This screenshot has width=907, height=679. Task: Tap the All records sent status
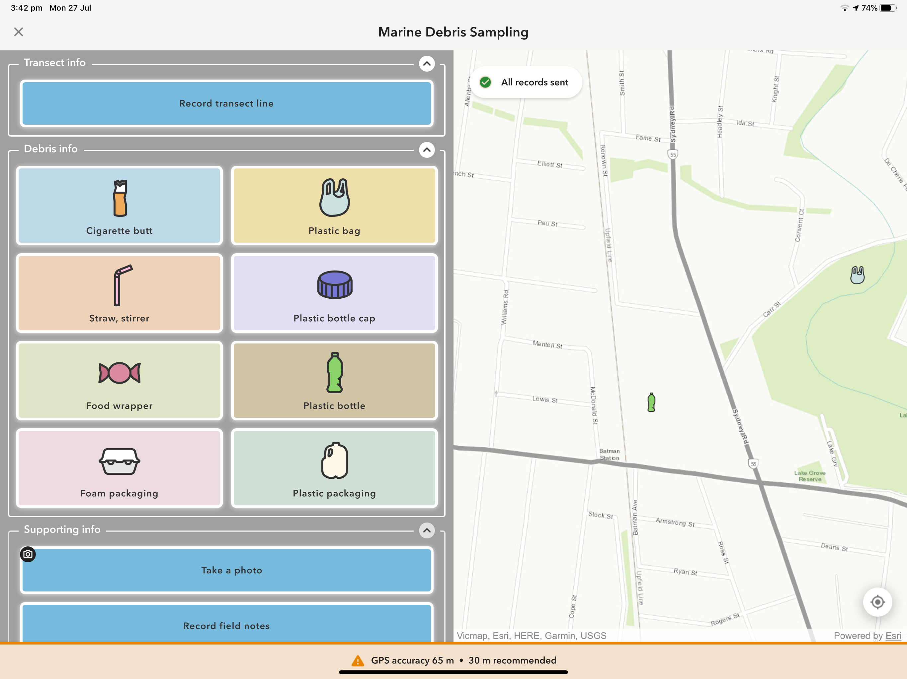click(527, 82)
